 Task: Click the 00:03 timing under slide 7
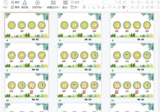pos(35,69)
